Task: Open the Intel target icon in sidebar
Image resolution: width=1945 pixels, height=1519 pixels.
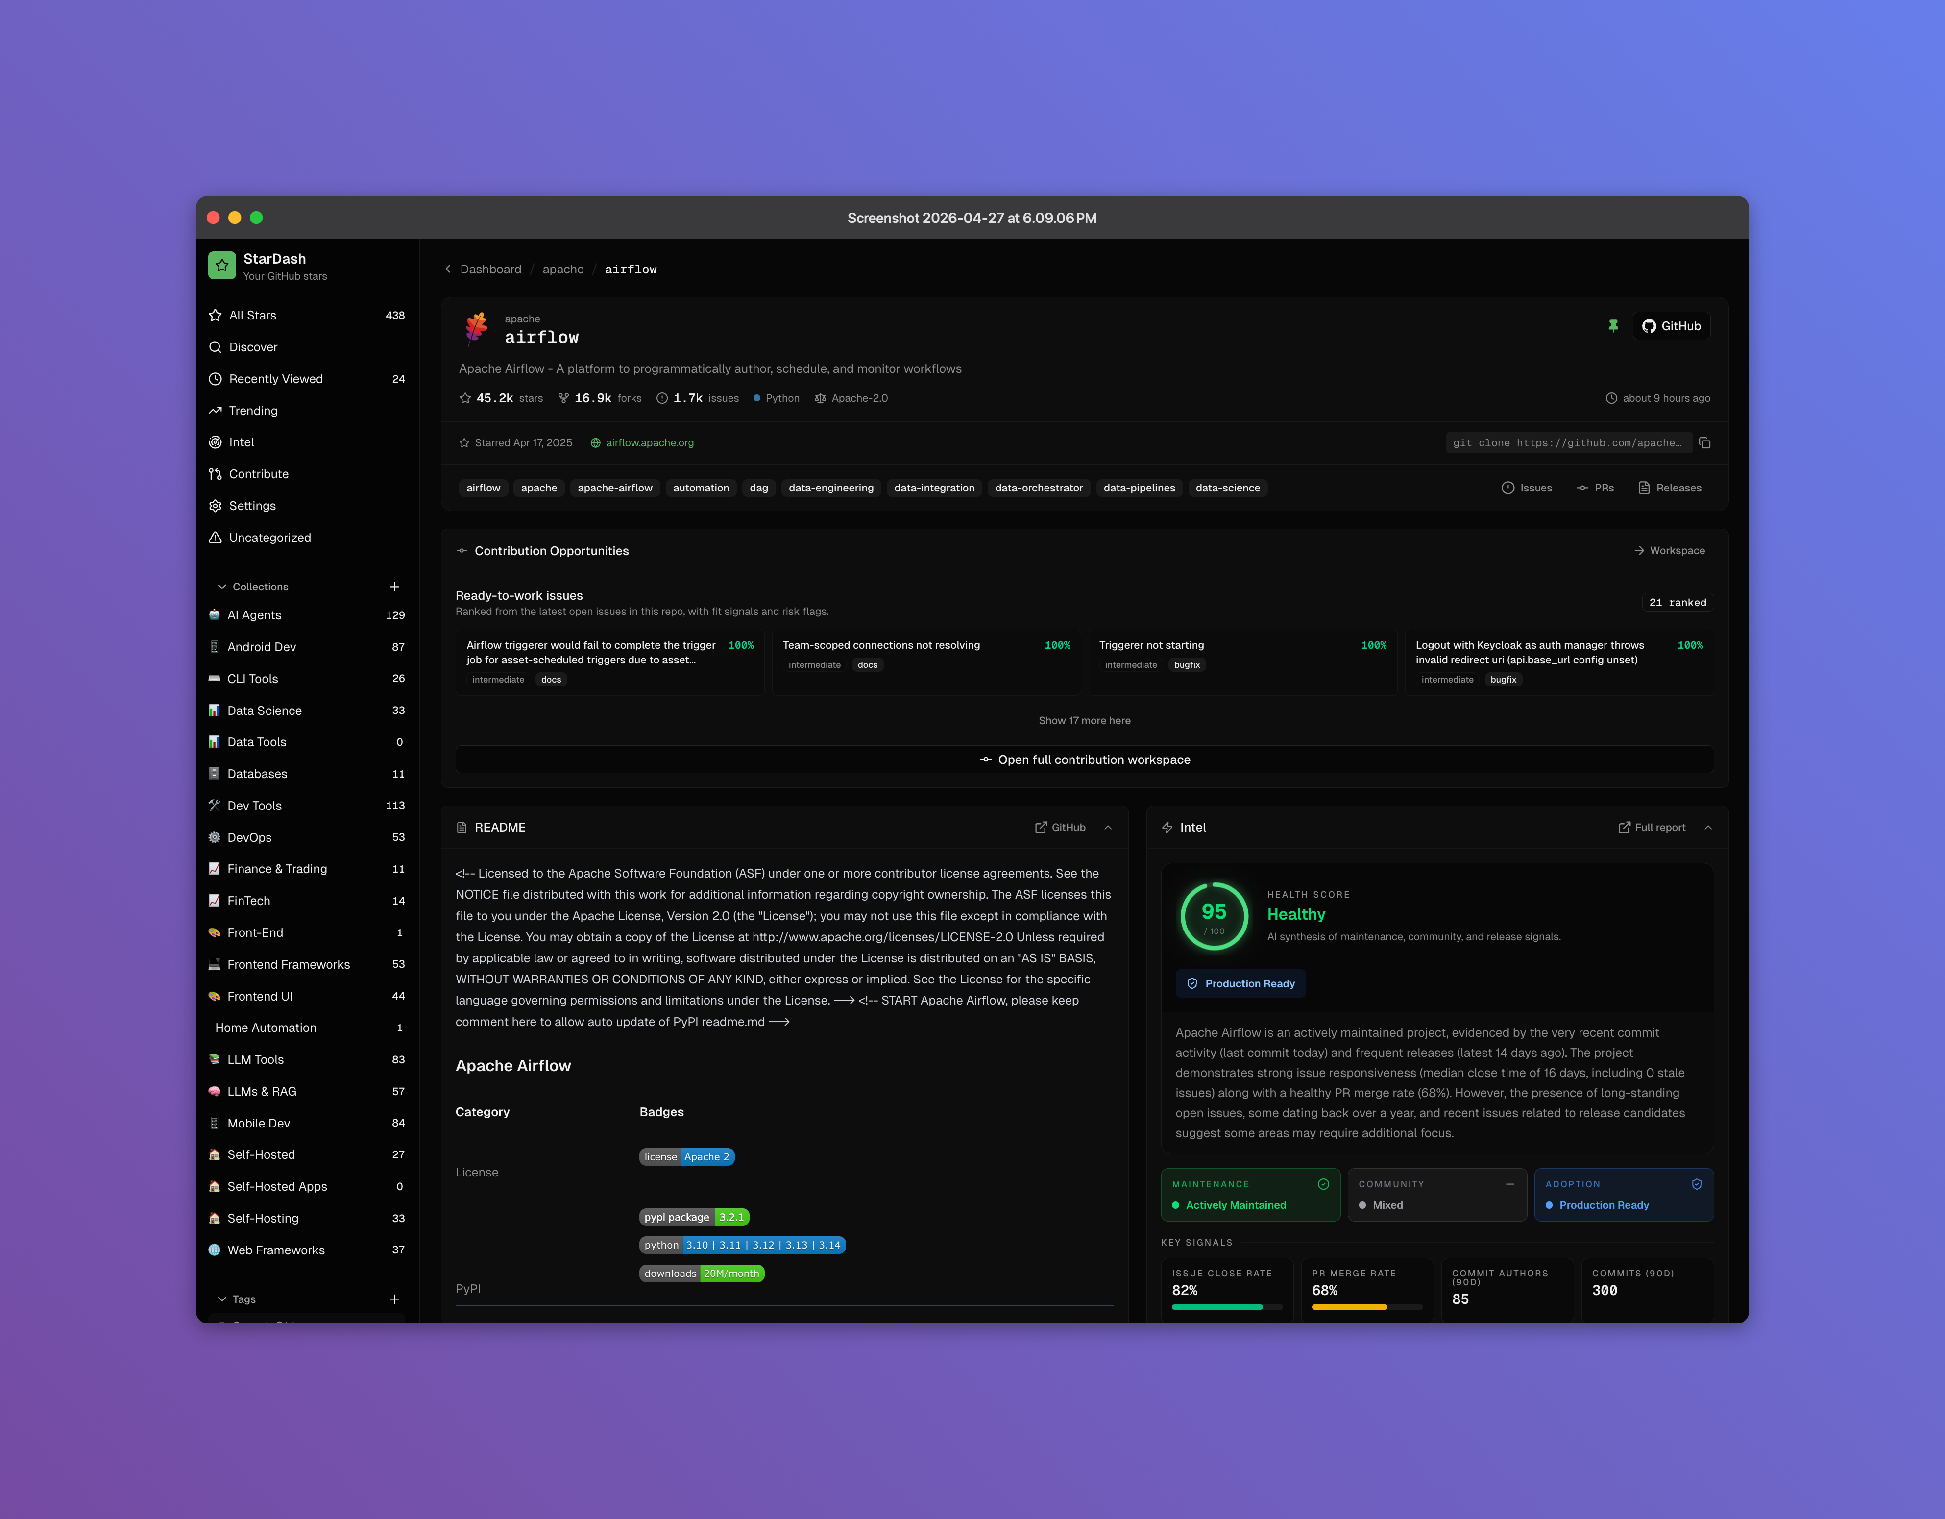Action: click(216, 443)
